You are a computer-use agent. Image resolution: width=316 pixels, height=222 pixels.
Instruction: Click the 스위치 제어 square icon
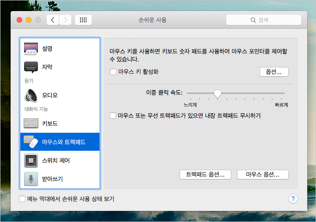click(31, 160)
